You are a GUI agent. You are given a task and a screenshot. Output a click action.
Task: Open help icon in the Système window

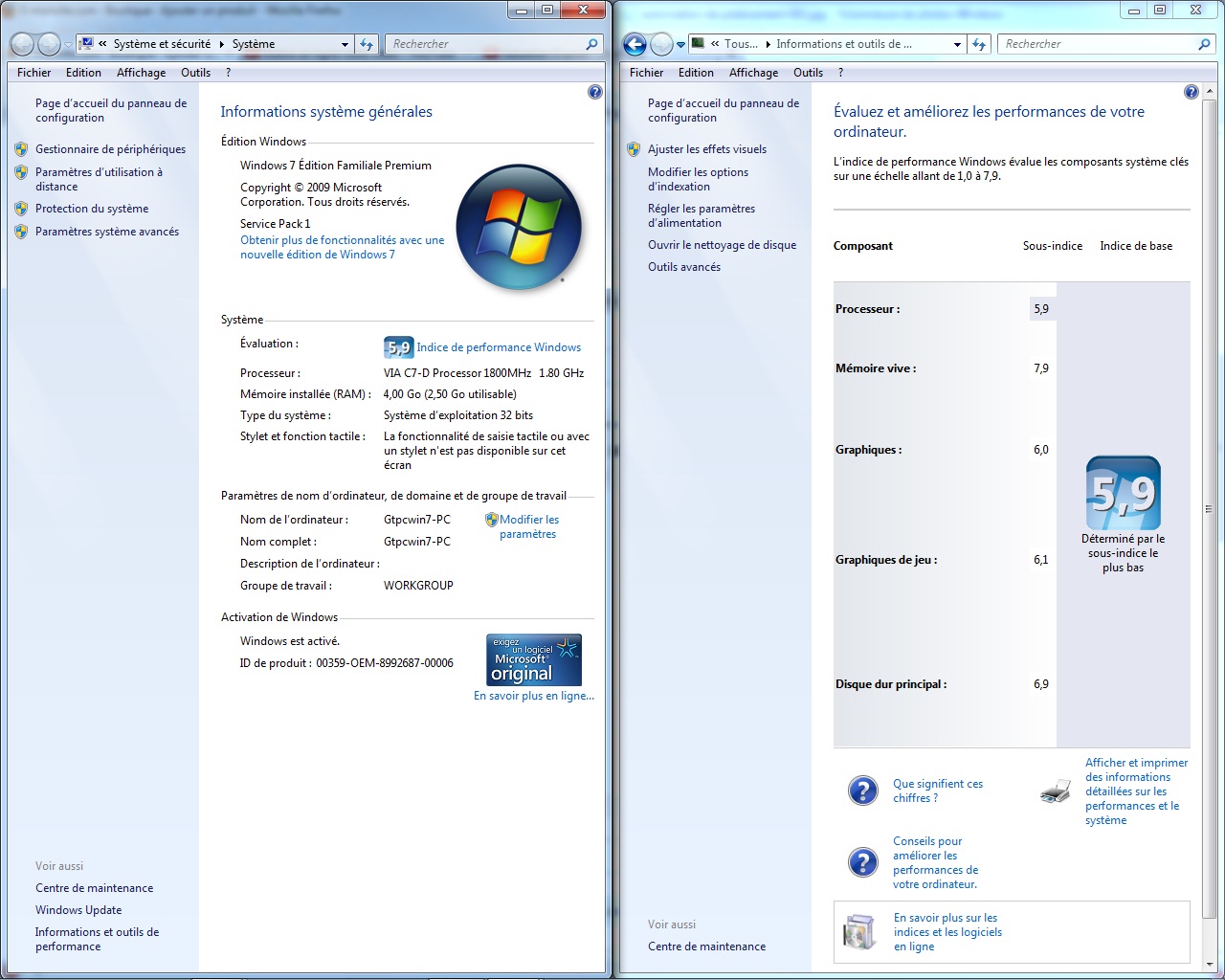click(595, 92)
